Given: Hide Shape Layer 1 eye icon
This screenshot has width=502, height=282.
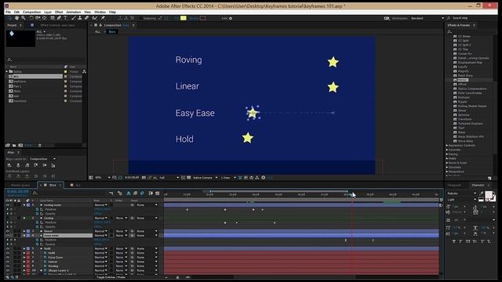Looking at the screenshot, I should (7, 270).
